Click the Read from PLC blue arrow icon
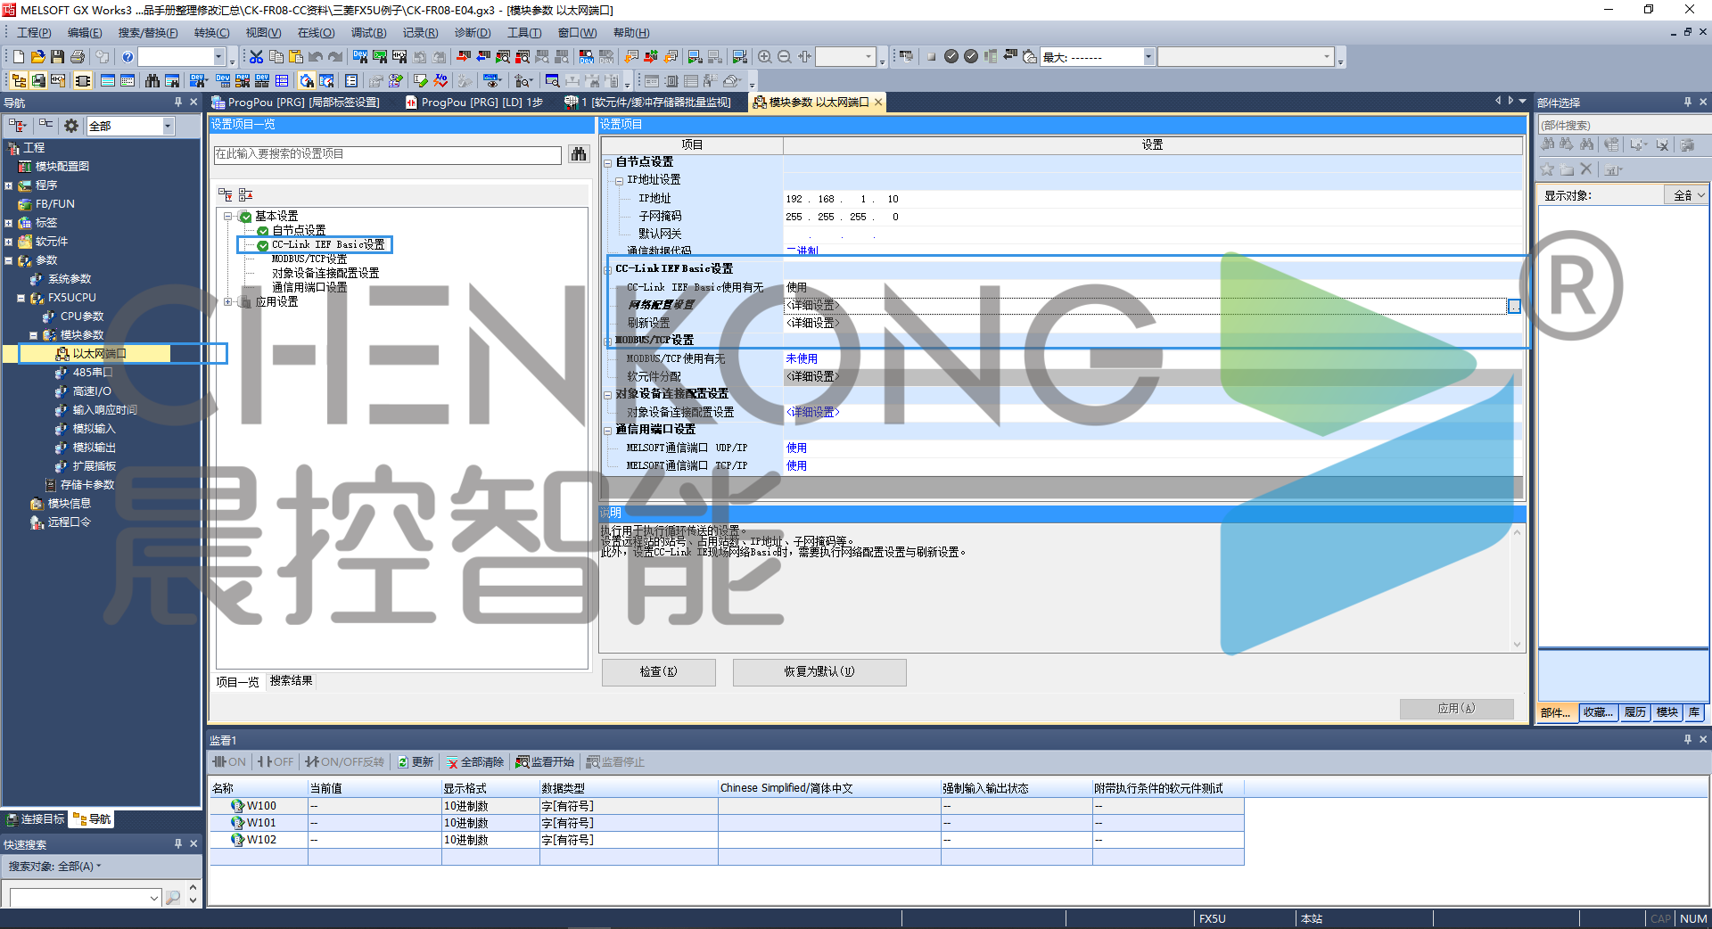 coord(483,57)
